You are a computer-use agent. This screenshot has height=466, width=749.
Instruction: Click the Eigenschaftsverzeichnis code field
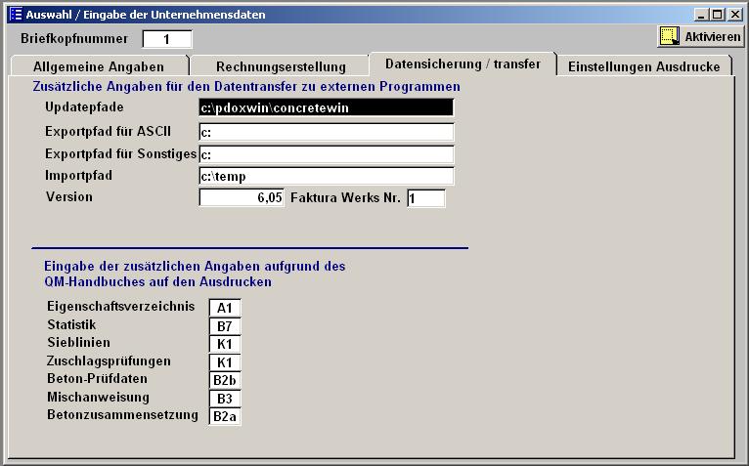click(x=225, y=308)
